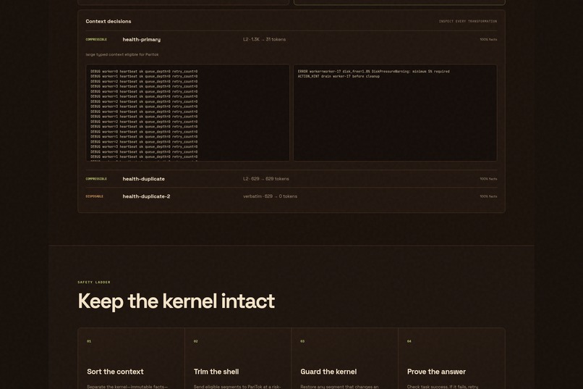This screenshot has width=583, height=389.
Task: Click '100% facts' in the health-primary row
Action: (x=488, y=39)
